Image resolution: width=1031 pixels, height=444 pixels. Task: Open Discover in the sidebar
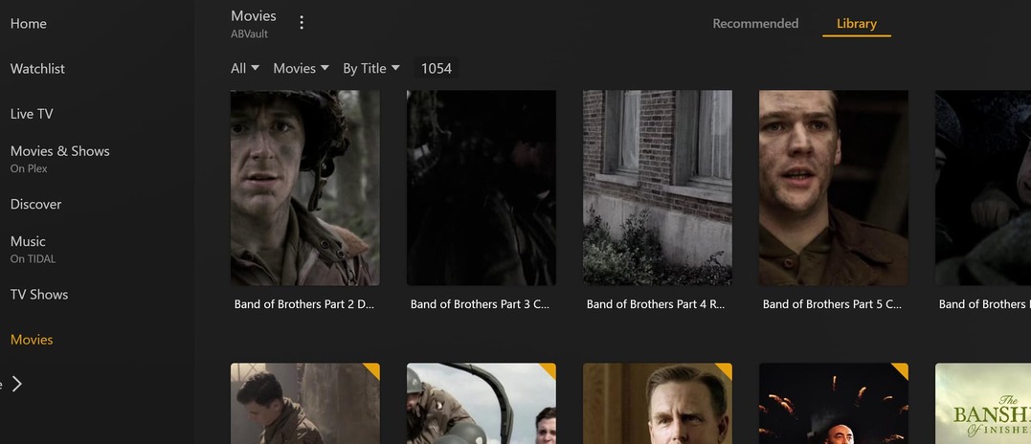(x=35, y=204)
